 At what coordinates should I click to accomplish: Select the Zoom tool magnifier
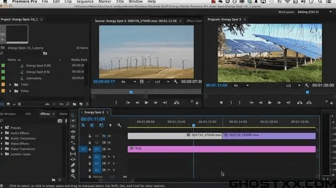[x=73, y=176]
